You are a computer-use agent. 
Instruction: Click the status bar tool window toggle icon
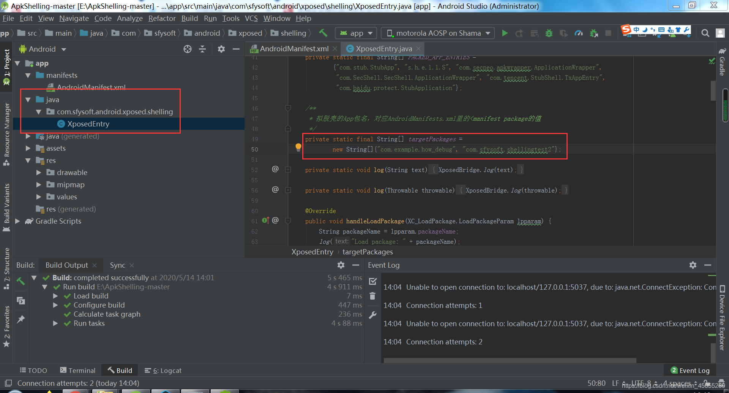click(8, 383)
